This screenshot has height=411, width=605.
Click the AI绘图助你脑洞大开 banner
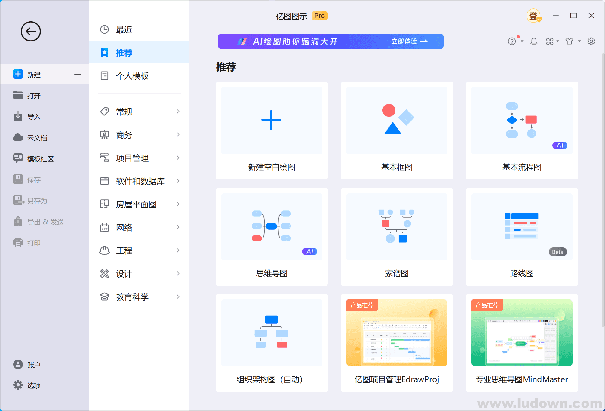[x=330, y=41]
